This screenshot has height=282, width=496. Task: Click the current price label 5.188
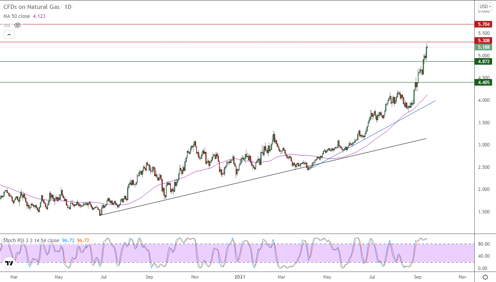click(x=484, y=47)
